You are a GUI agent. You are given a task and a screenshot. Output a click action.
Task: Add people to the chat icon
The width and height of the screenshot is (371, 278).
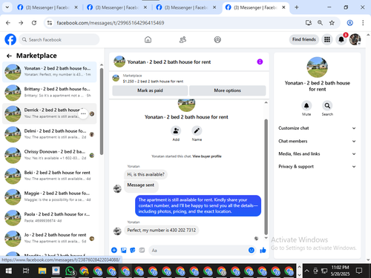pyautogui.click(x=176, y=130)
